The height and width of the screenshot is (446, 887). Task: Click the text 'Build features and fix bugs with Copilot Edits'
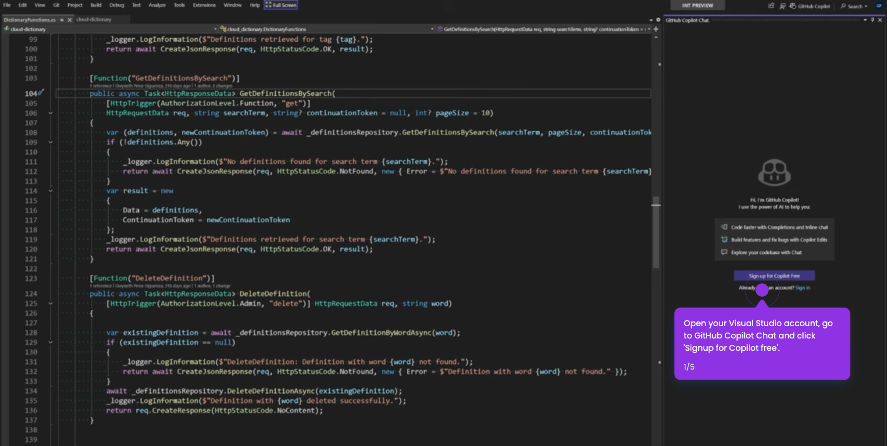(779, 240)
